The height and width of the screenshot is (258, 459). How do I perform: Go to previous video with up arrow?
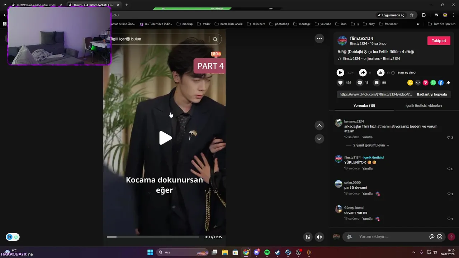(x=319, y=125)
